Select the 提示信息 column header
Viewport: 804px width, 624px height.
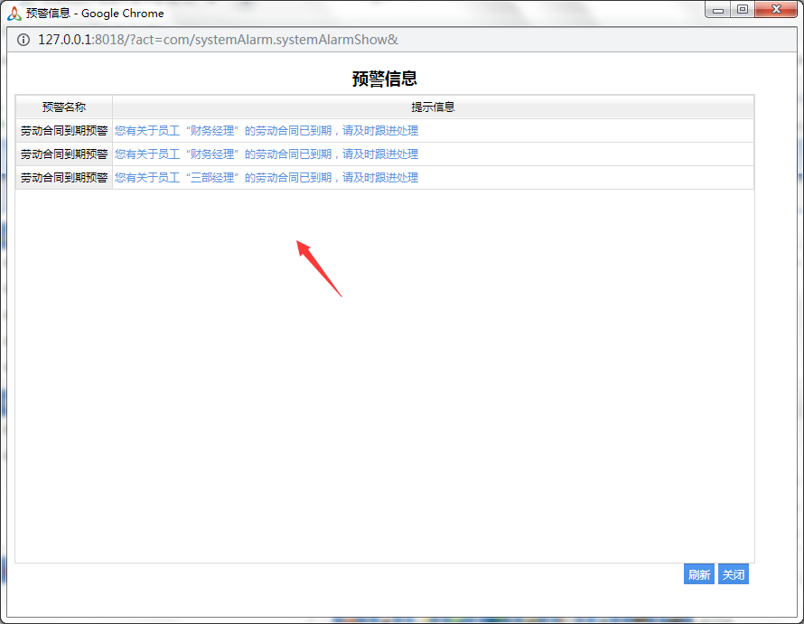click(x=433, y=107)
